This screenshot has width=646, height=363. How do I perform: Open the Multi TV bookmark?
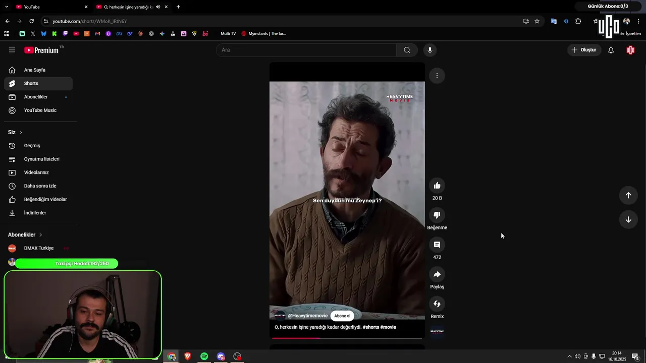(228, 34)
